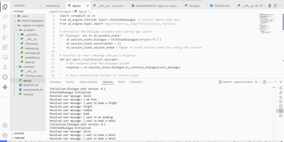The image size is (284, 142).
Task: Collapse the FETCHAI root folder
Action: [x=27, y=11]
